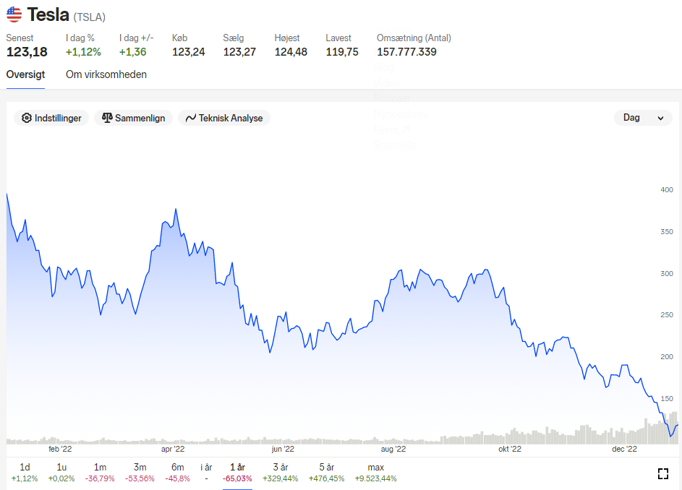The image size is (682, 490).
Task: Click the 300 price axis label
Action: (x=666, y=273)
